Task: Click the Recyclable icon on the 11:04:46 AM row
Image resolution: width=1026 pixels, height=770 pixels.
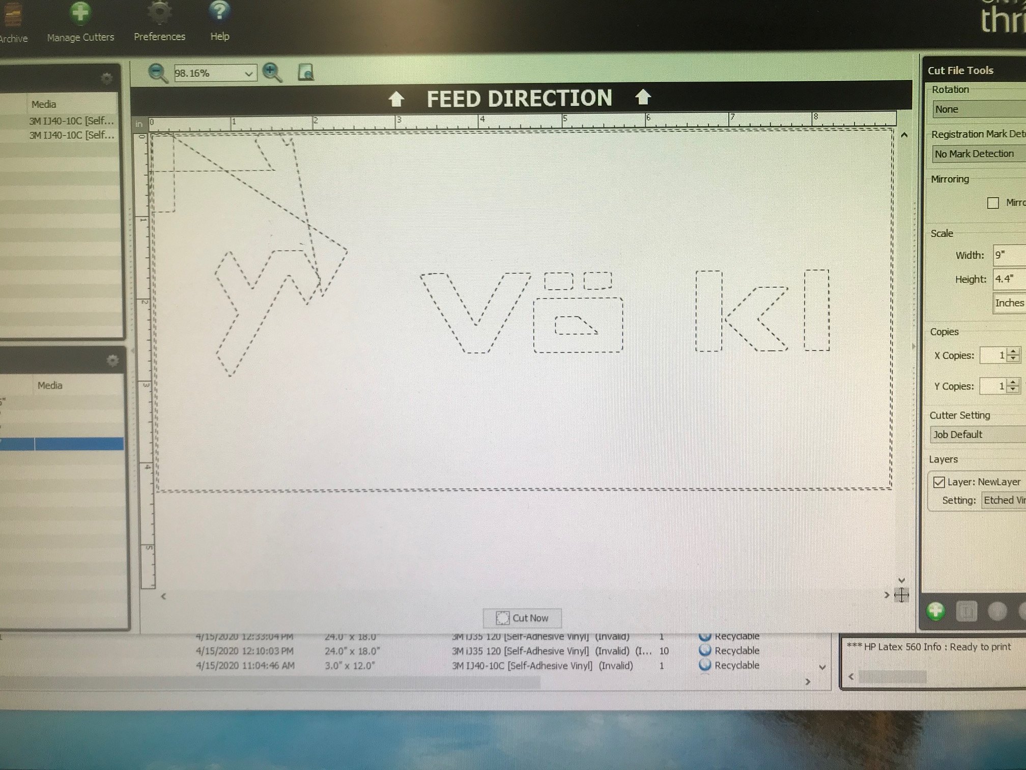Action: point(705,665)
